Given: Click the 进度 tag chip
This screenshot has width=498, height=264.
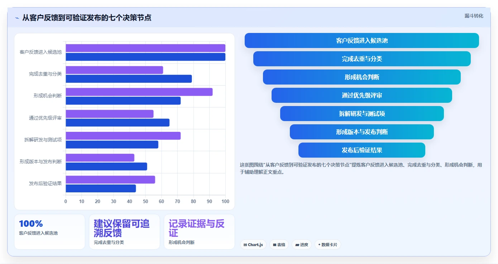Looking at the screenshot, I should [x=302, y=245].
